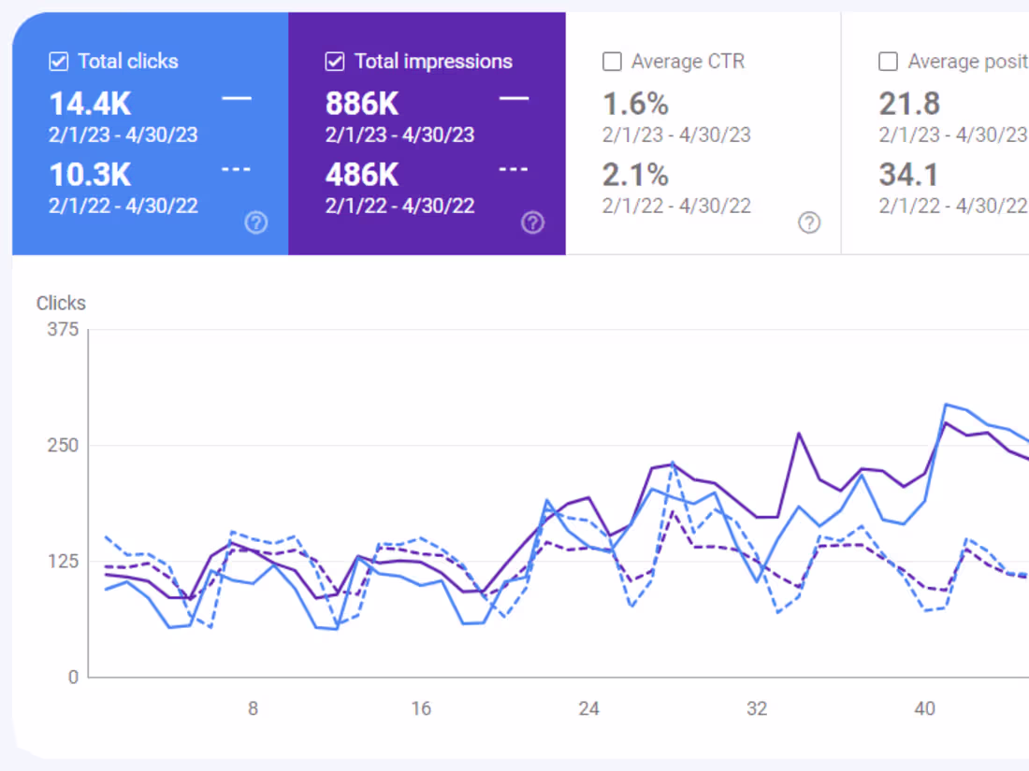Image resolution: width=1029 pixels, height=771 pixels.
Task: Open help tooltip on the Total impressions card
Action: (533, 223)
